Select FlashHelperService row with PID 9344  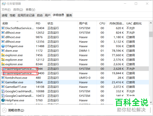tap(75, 69)
